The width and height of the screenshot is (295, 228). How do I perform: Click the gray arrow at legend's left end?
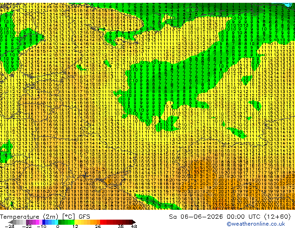(x=11, y=222)
